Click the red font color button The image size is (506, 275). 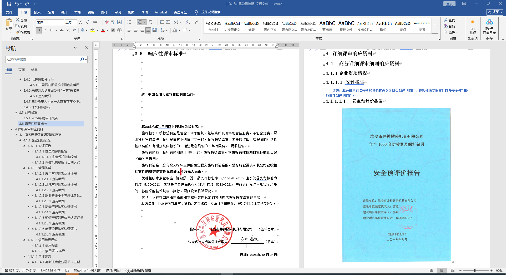point(103,30)
